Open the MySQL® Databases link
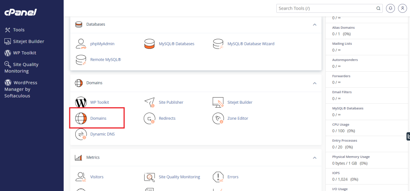Viewport: 410px width, 191px height. [x=177, y=44]
